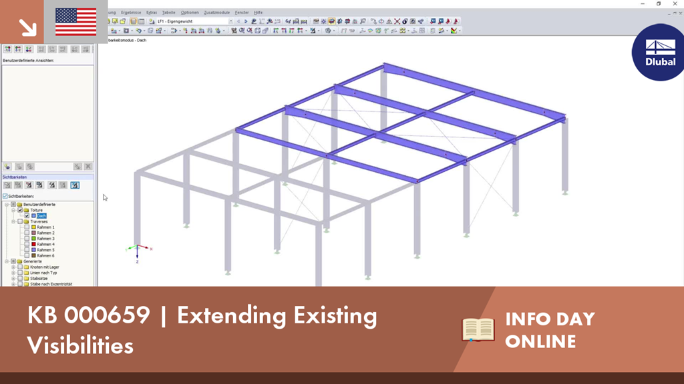This screenshot has height=384, width=684.
Task: Enable the Rahmen 6 checkbox
Action: tap(27, 255)
